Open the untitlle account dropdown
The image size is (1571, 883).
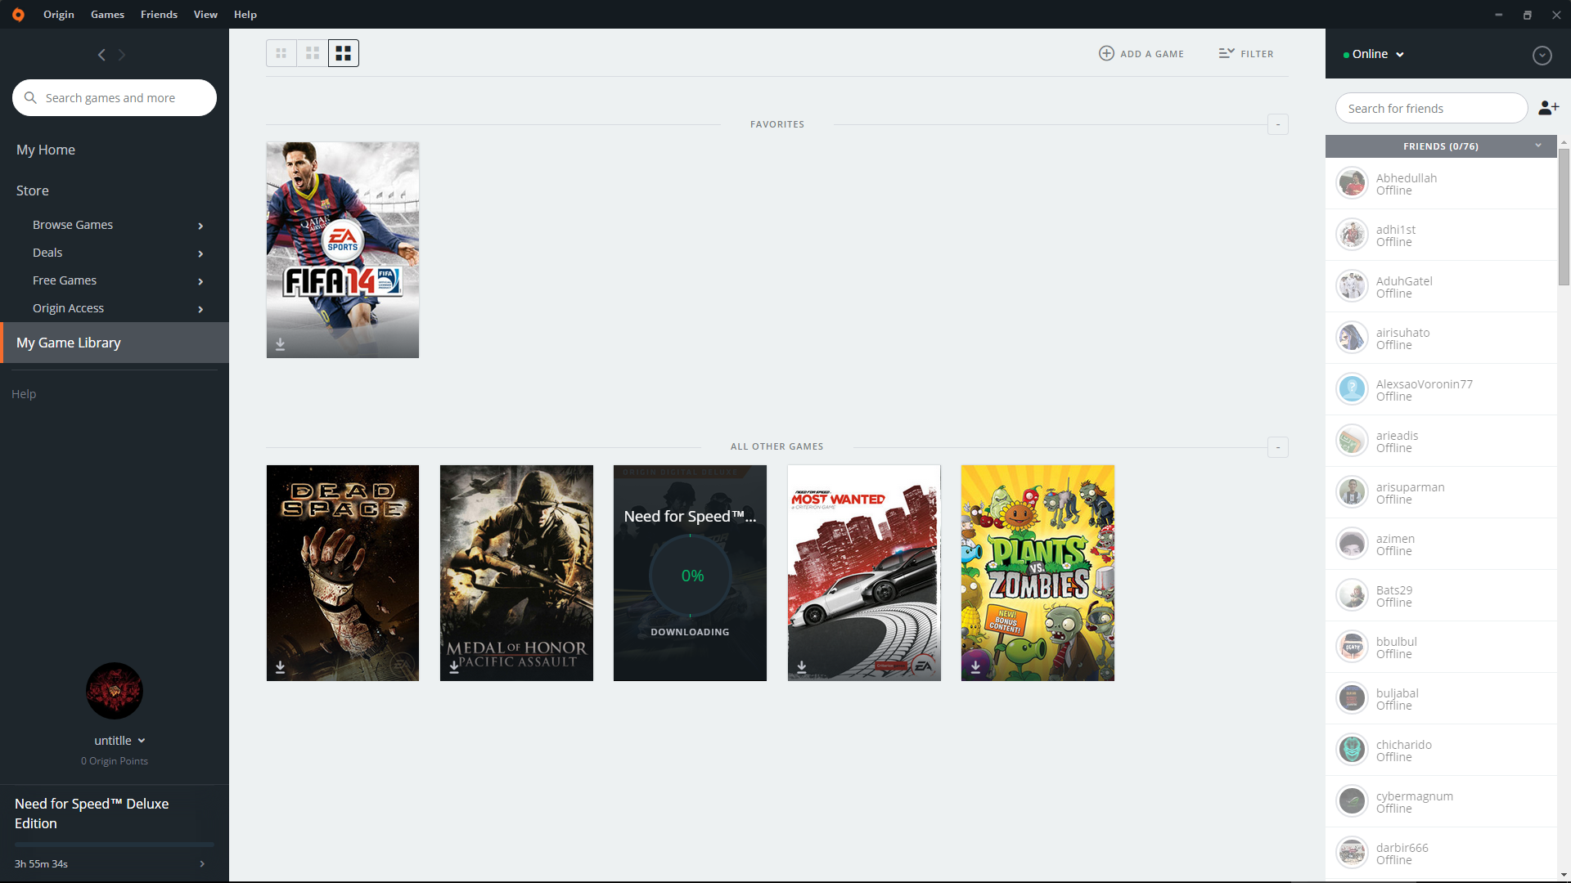click(x=119, y=741)
